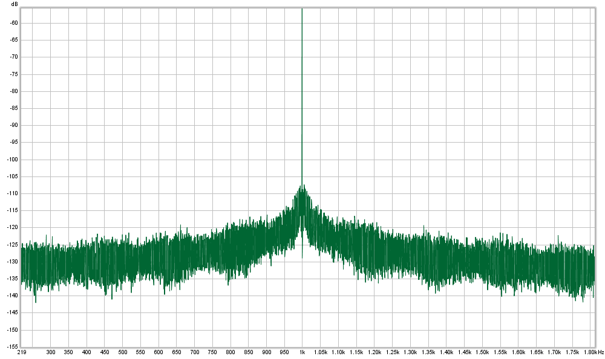Click the 1.35k frequency axis label
The image size is (605, 359).
click(428, 352)
